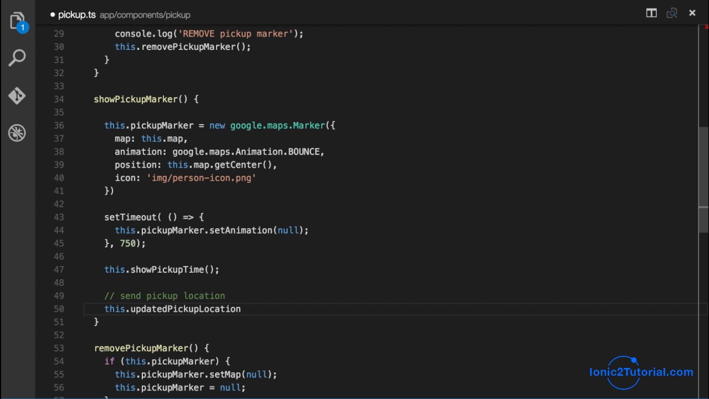Click the app/components/pickup path label

point(145,15)
